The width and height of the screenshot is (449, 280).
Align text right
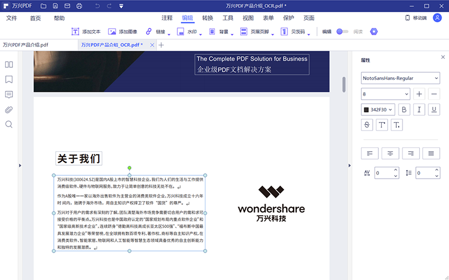411,153
